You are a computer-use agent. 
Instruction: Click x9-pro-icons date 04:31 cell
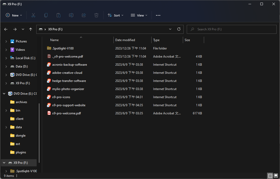click(x=129, y=97)
